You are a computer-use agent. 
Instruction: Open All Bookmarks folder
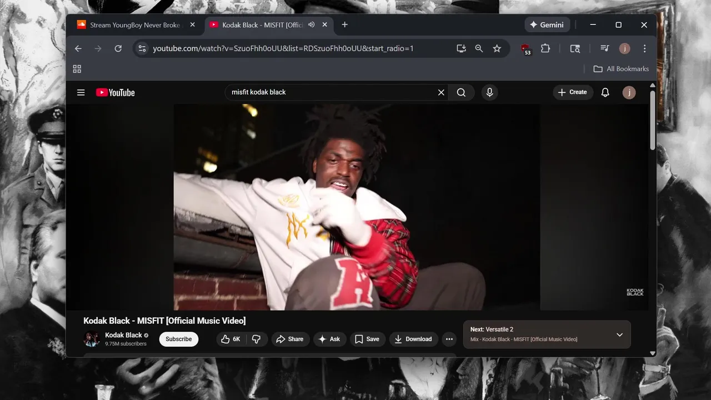point(621,69)
